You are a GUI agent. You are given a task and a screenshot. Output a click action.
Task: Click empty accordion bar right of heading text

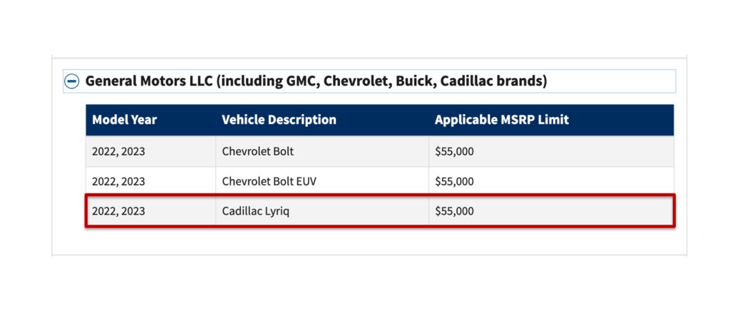click(x=611, y=81)
